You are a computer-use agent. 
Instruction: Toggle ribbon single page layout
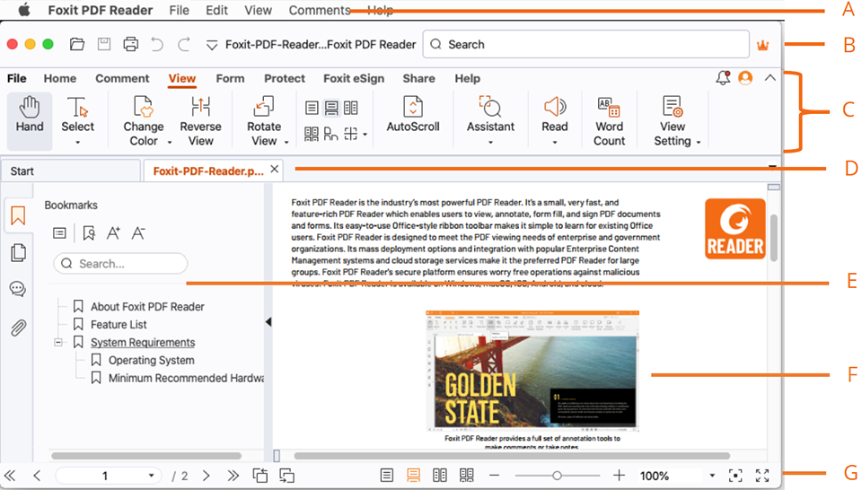coord(312,108)
